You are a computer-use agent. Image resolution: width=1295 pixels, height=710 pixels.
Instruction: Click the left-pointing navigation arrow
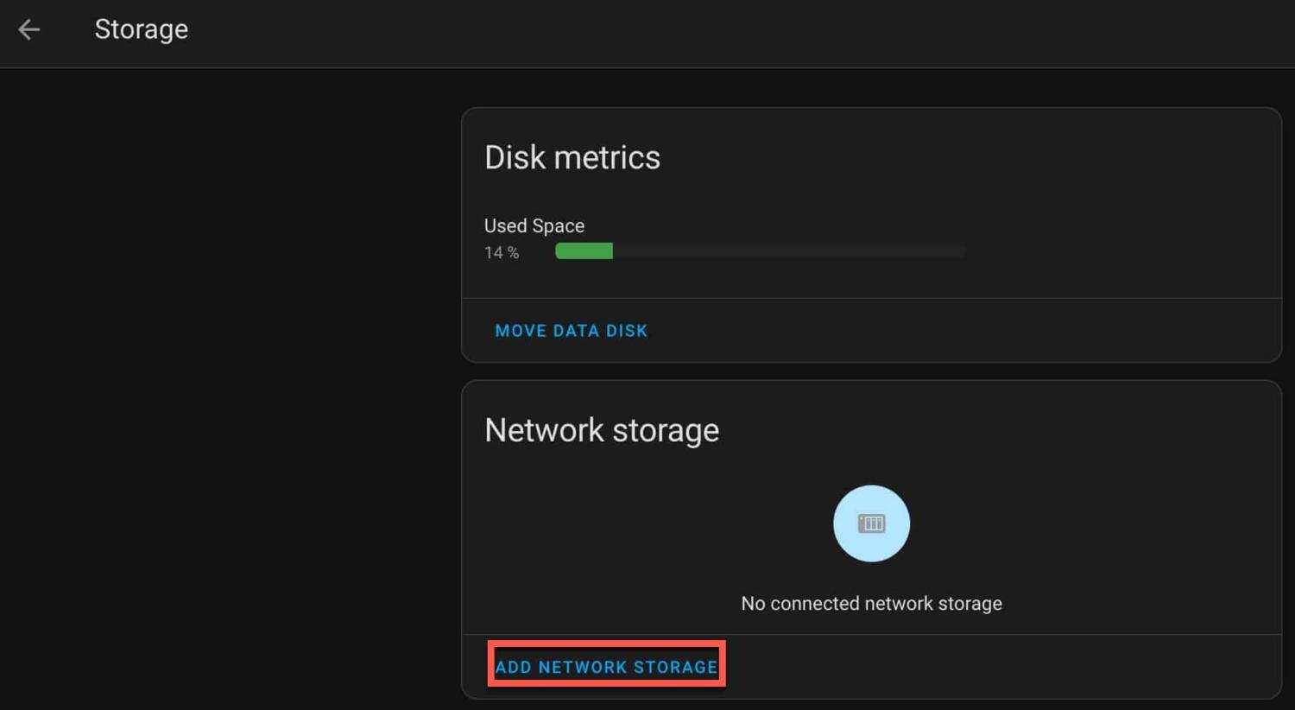[28, 29]
